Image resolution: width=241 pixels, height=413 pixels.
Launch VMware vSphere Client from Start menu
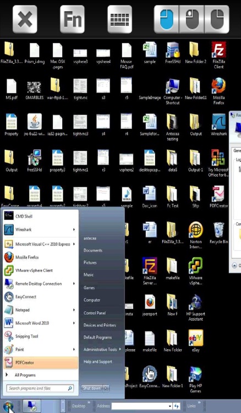pyautogui.click(x=41, y=270)
